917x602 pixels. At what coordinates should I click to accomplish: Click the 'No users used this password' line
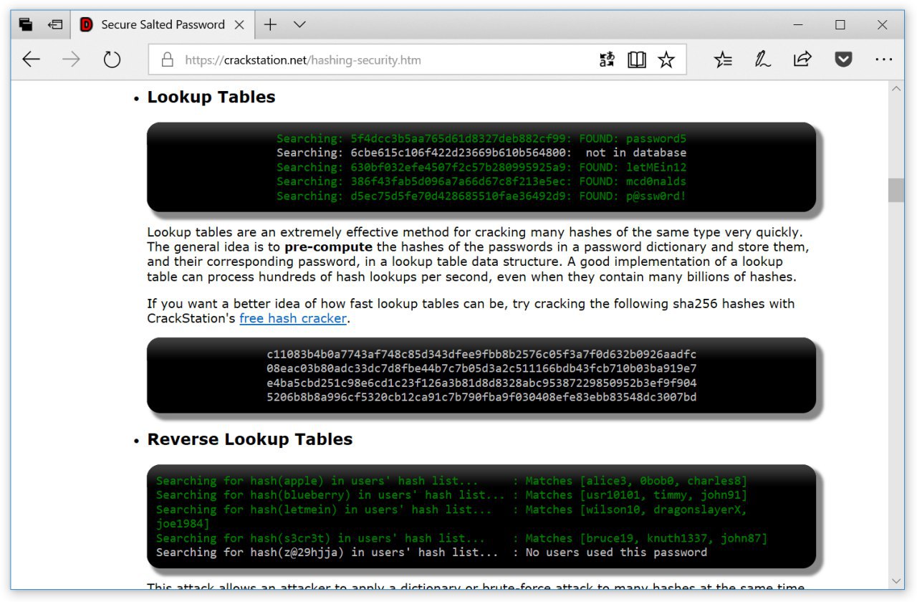(431, 553)
